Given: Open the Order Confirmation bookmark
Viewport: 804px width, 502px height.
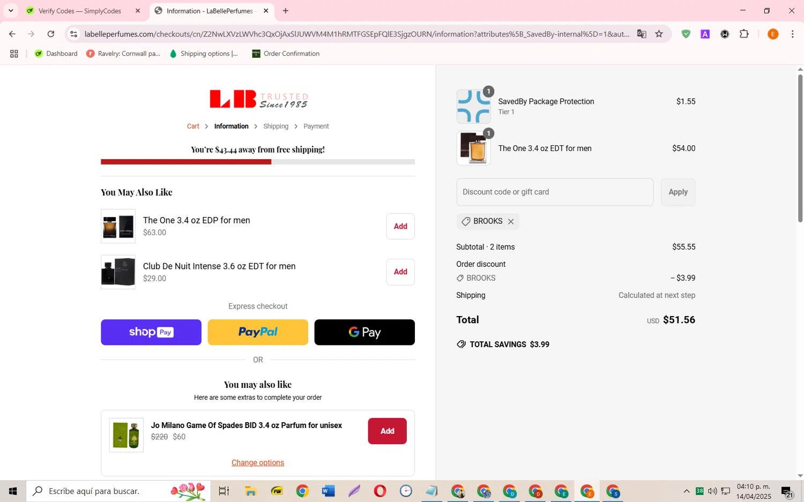Looking at the screenshot, I should pyautogui.click(x=286, y=54).
